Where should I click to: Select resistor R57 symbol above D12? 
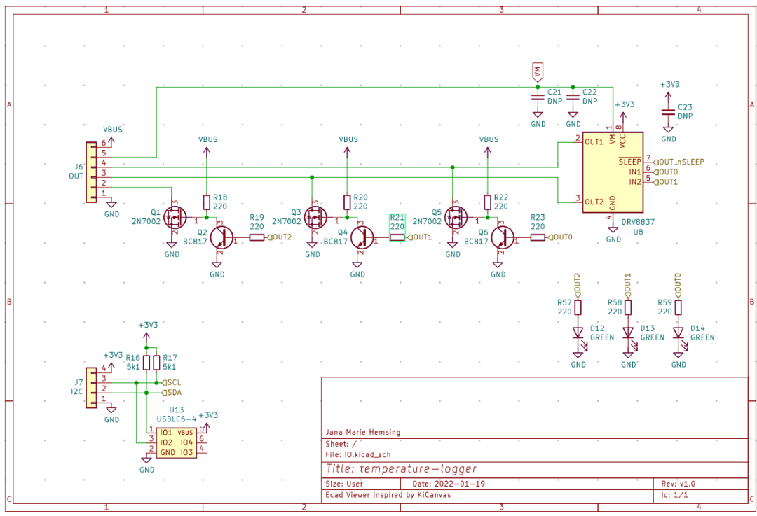click(578, 307)
